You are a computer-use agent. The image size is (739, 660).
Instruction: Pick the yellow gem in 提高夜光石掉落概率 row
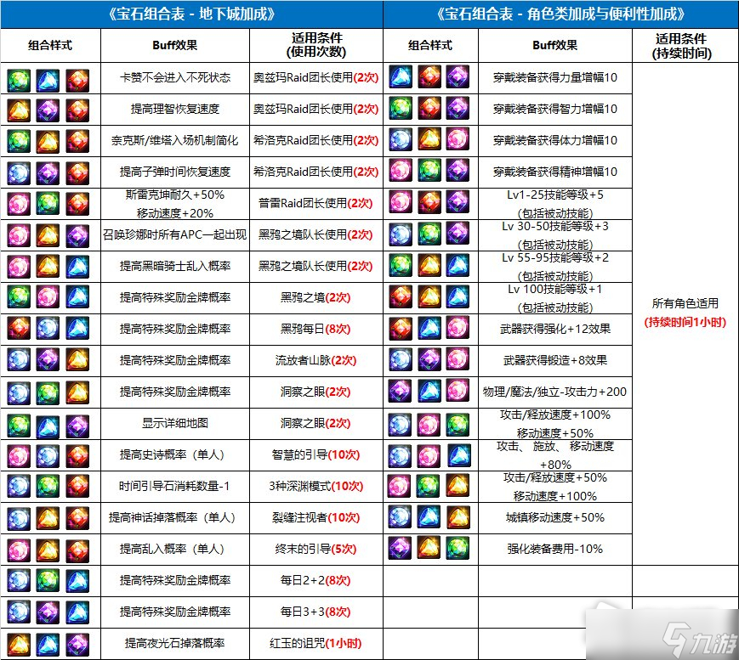(19, 645)
